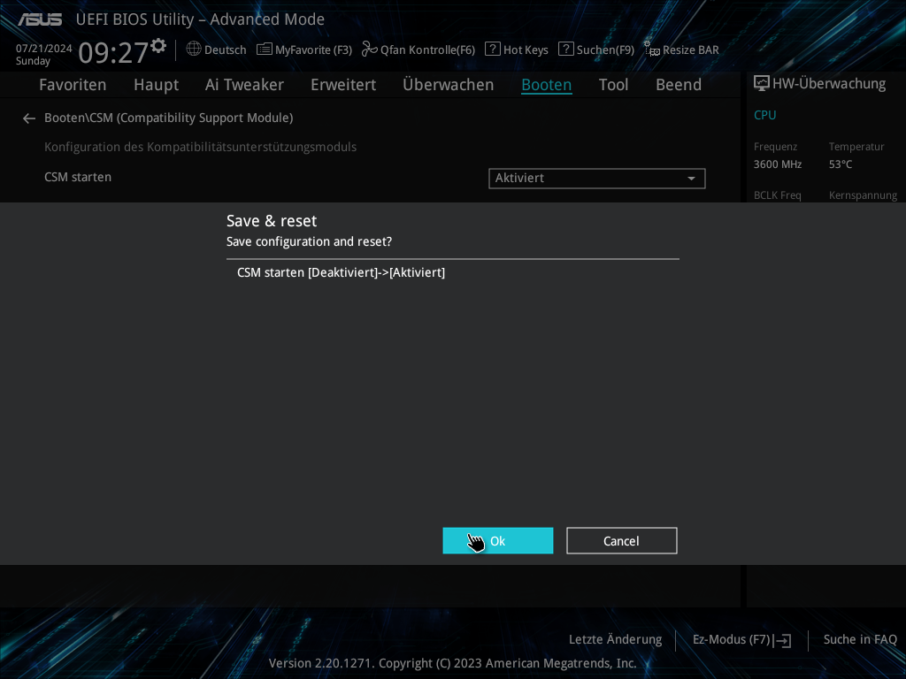
Task: Open Qfan Kontrolle (F6) fan settings
Action: click(x=418, y=50)
